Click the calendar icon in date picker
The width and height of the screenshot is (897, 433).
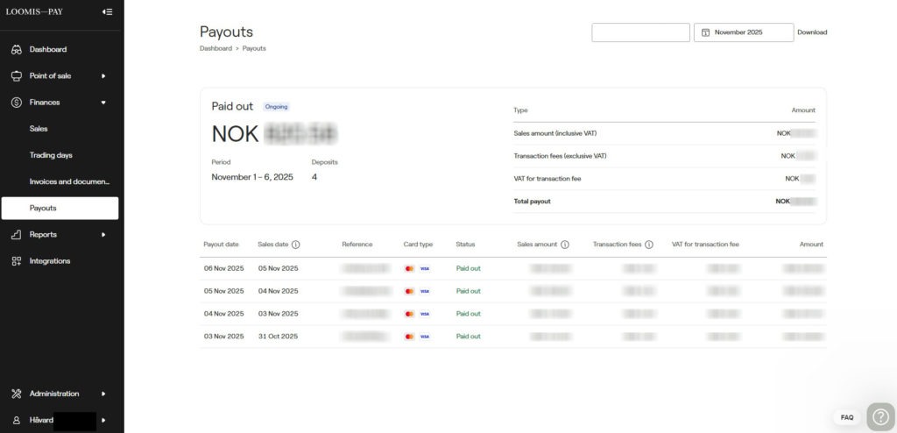click(705, 32)
